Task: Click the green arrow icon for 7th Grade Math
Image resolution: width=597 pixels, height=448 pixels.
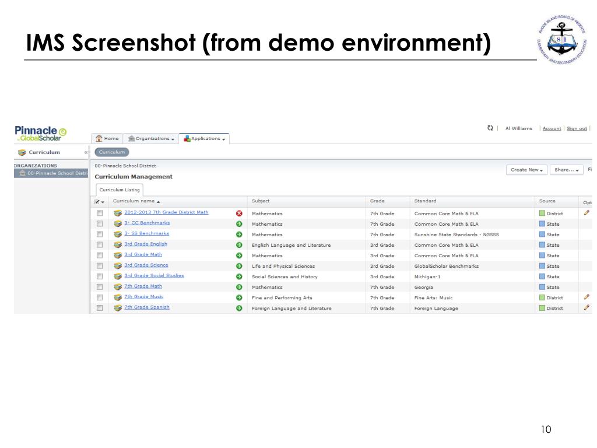Action: (x=239, y=287)
